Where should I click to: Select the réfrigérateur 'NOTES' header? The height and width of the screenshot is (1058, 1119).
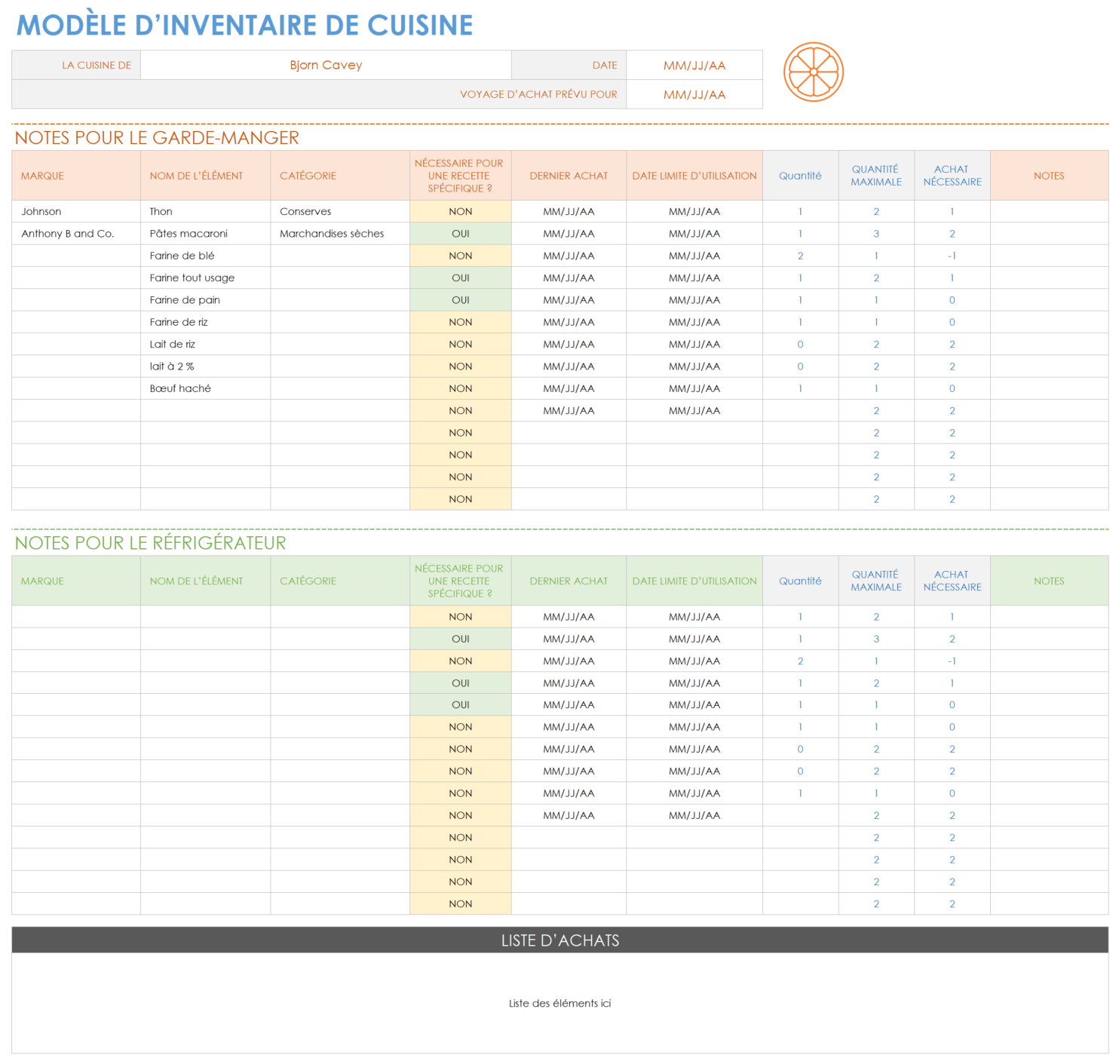click(1049, 581)
